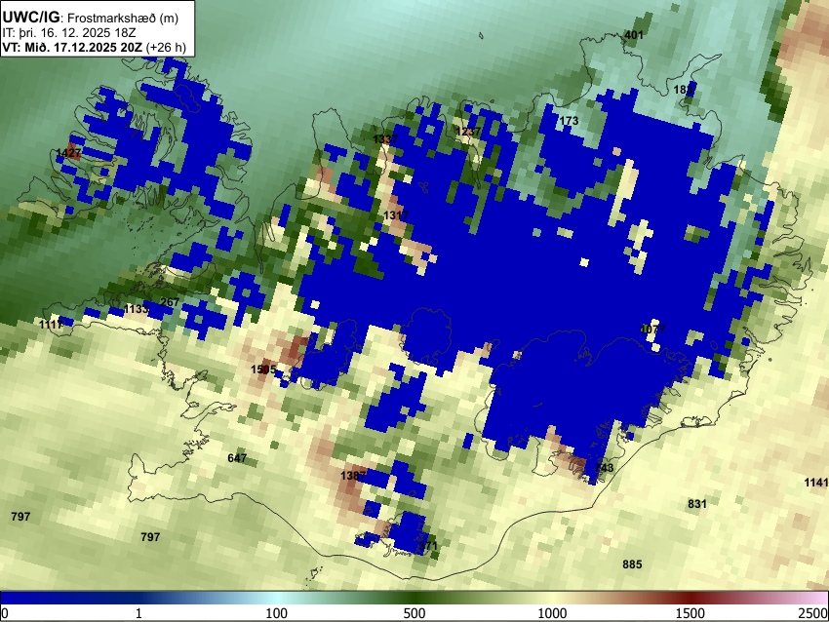Click the 1317 value label
The image size is (829, 622).
pos(396,215)
